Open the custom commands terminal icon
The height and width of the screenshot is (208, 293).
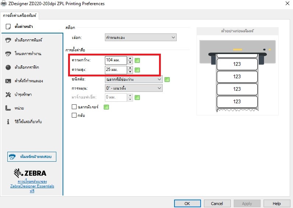point(8,81)
